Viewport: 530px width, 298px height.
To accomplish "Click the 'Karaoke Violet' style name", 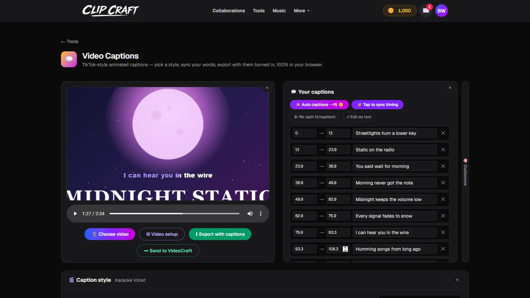I will tap(130, 280).
